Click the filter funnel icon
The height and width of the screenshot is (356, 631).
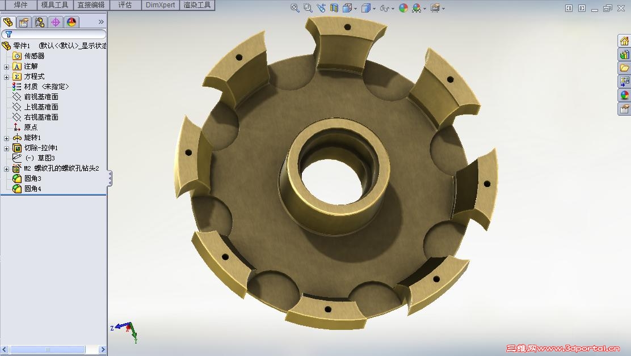9,34
